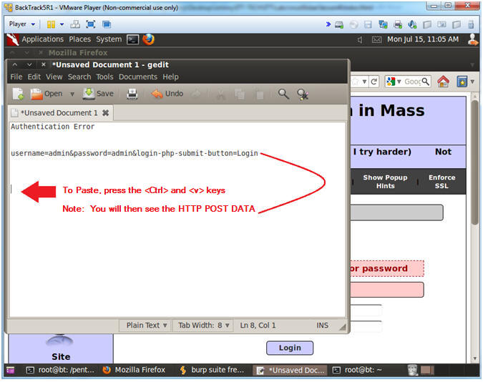The height and width of the screenshot is (382, 483).
Task: Open the Tab Width dropdown
Action: click(x=204, y=325)
